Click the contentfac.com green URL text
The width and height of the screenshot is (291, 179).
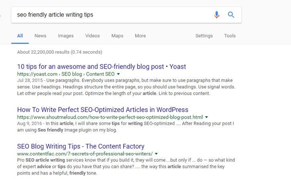click(85, 154)
